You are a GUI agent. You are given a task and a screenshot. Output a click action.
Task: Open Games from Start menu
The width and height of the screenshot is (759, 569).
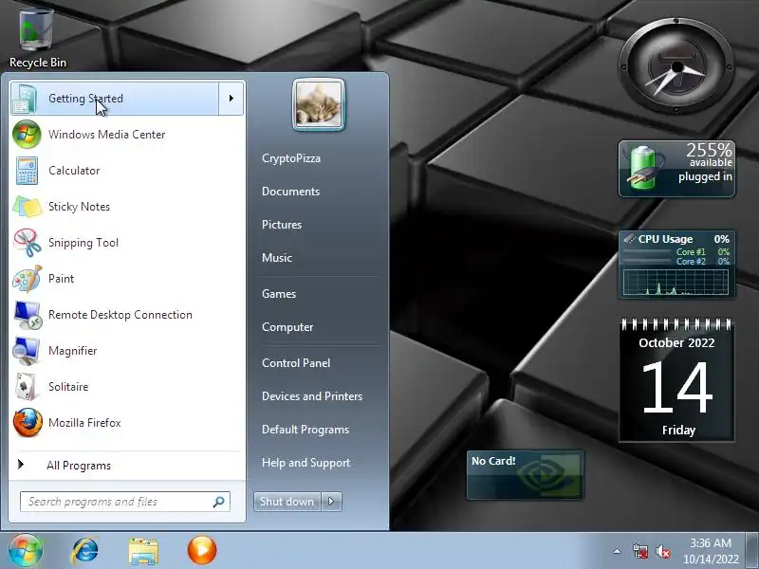278,294
